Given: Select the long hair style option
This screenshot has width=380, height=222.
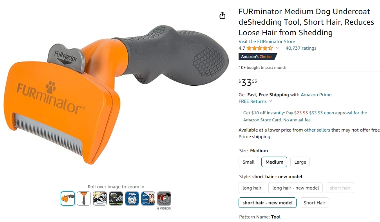Looking at the screenshot, I should [252, 188].
